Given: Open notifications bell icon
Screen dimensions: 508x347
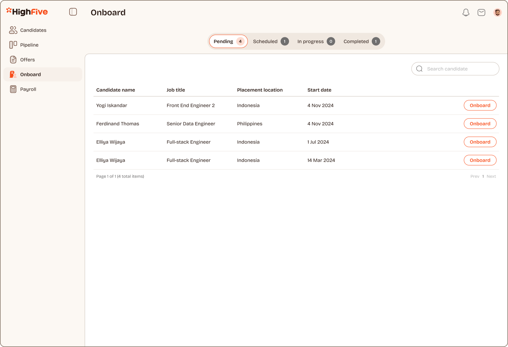Looking at the screenshot, I should 466,13.
